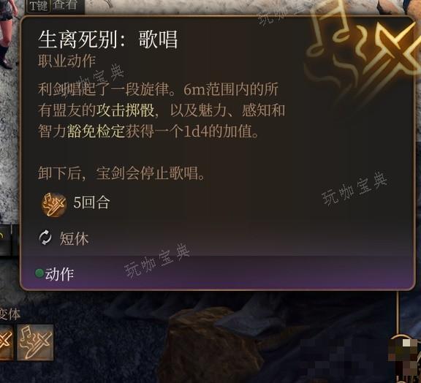Click the partially visible sword variant icon

[x=6, y=342]
